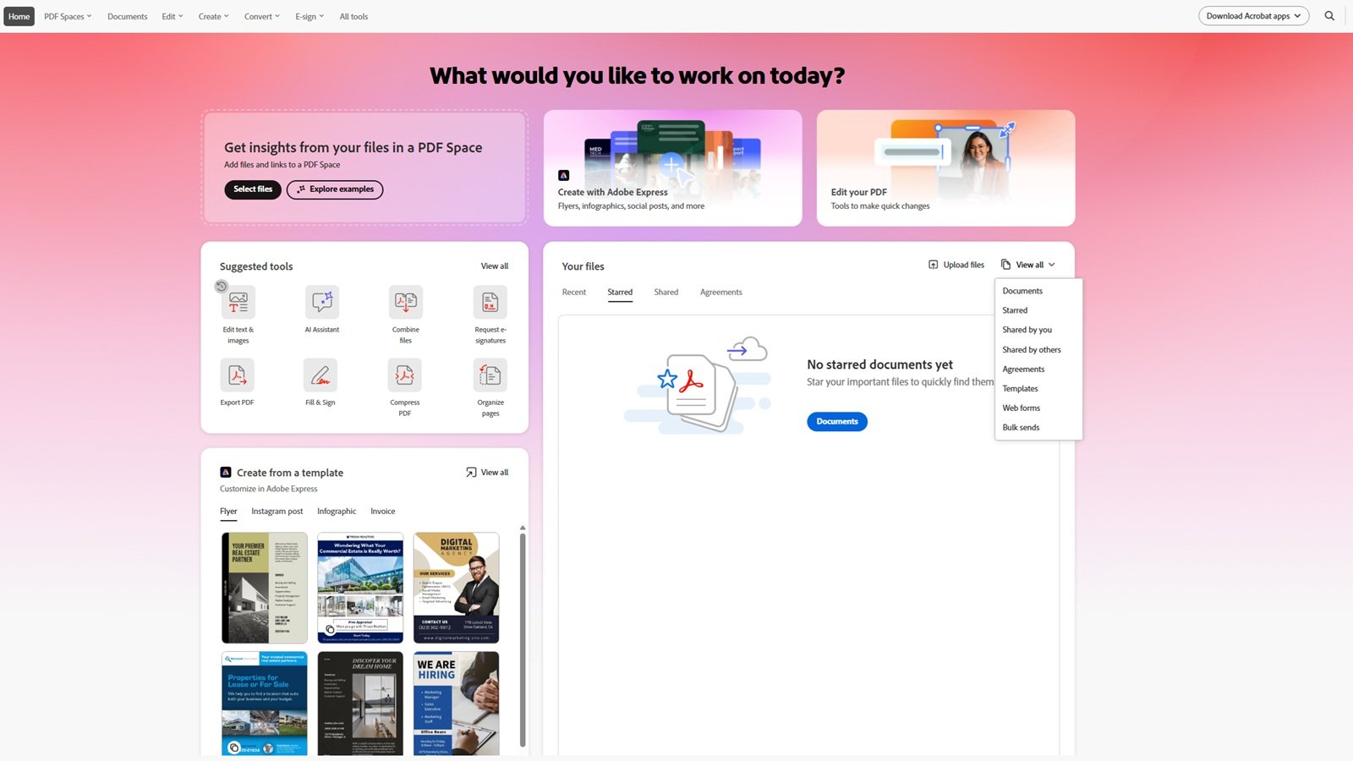Switch to the Recent files tab

click(573, 292)
